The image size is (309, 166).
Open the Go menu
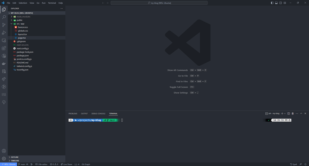[x=38, y=3]
